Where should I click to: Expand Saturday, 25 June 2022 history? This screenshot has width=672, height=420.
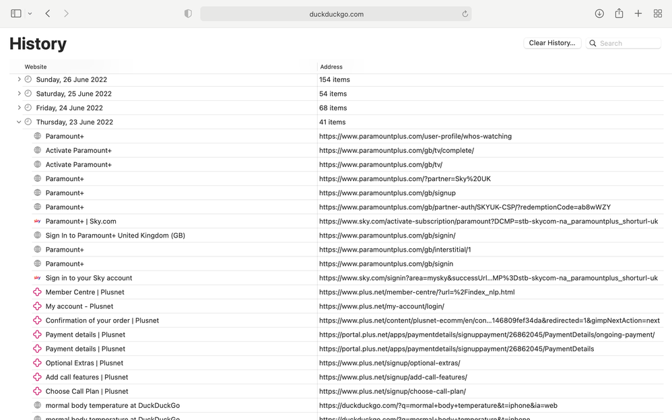coord(18,94)
